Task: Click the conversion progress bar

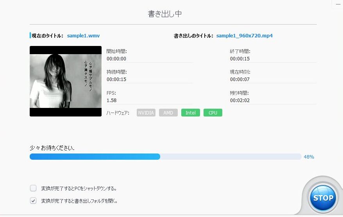Action: coord(166,157)
